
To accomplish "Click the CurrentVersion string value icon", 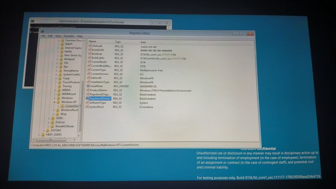I will pos(89,74).
